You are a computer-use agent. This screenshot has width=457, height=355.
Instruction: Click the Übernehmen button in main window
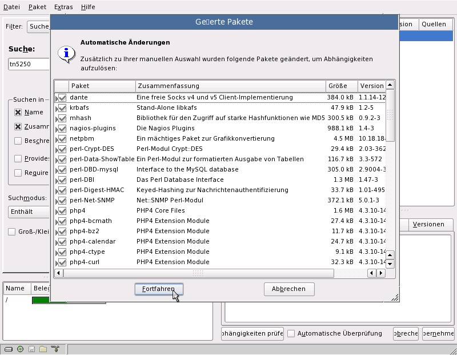(438, 333)
